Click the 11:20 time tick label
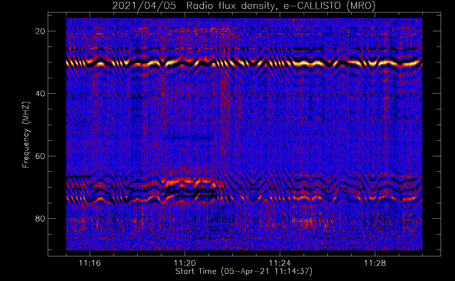The image size is (455, 281). [x=185, y=263]
